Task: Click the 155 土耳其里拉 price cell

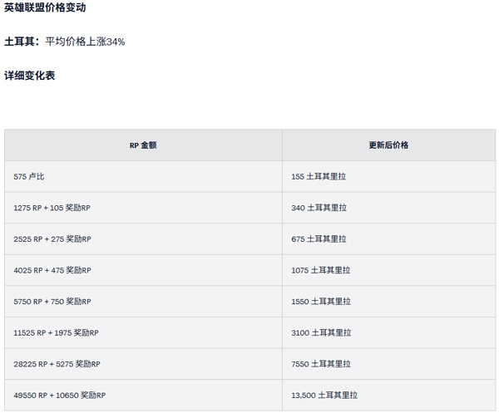Action: 319,176
